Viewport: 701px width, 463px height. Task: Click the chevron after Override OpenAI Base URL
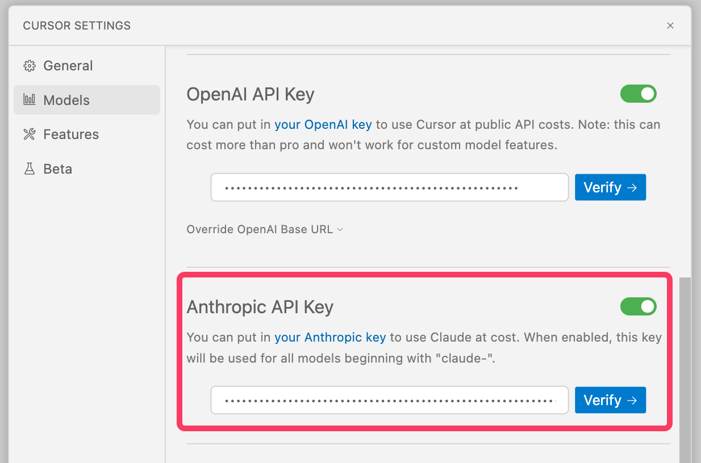pyautogui.click(x=340, y=230)
